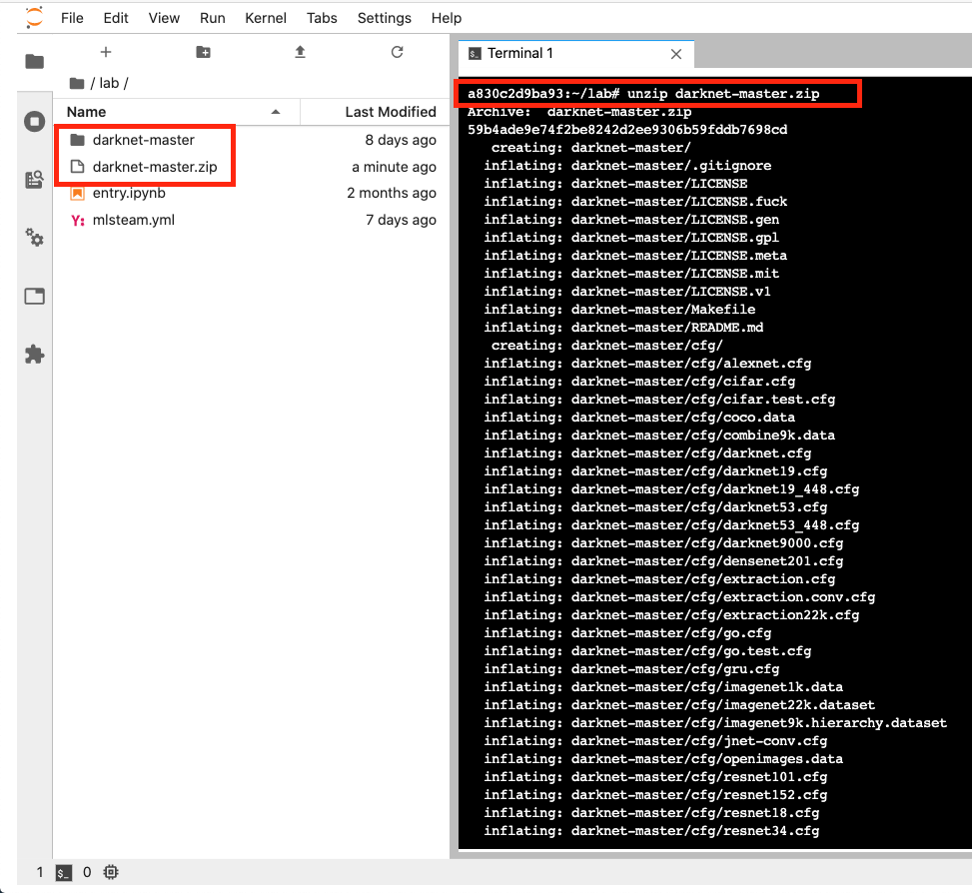Open the Property Inspector gears icon
Image resolution: width=972 pixels, height=893 pixels.
pos(35,238)
